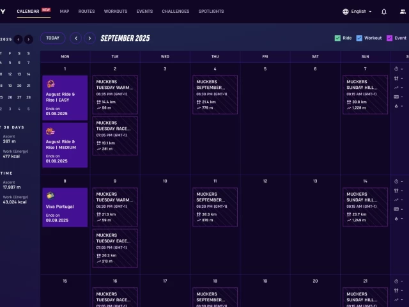The height and width of the screenshot is (307, 409).
Task: Open the Events tab
Action: [144, 12]
